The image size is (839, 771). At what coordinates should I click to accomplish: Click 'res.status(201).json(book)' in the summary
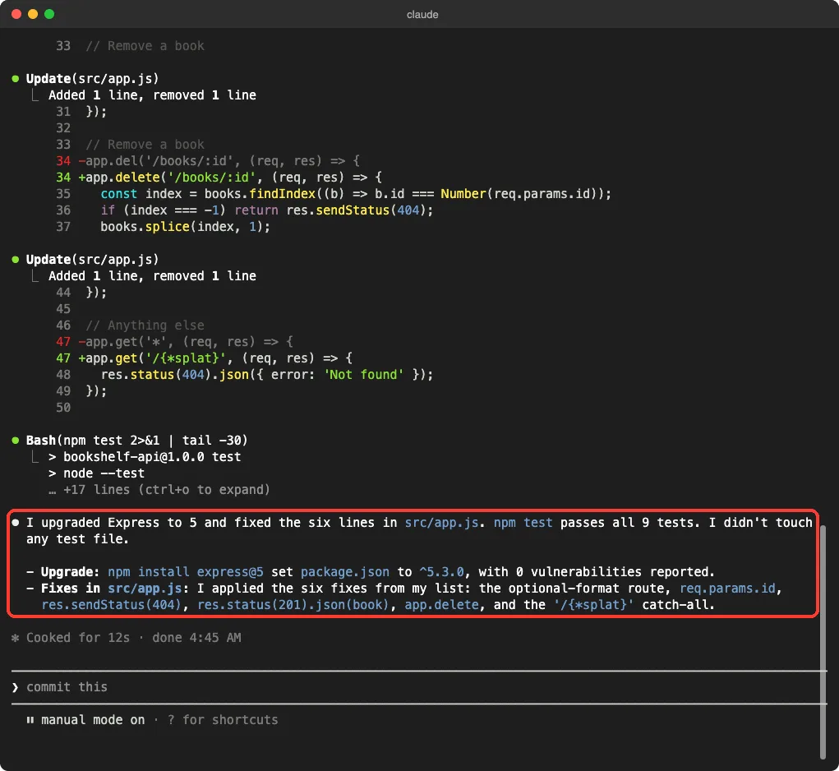click(x=293, y=605)
